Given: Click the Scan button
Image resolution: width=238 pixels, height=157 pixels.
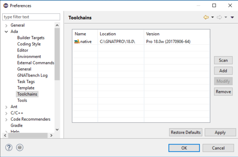Looking at the screenshot, I should [x=223, y=60].
